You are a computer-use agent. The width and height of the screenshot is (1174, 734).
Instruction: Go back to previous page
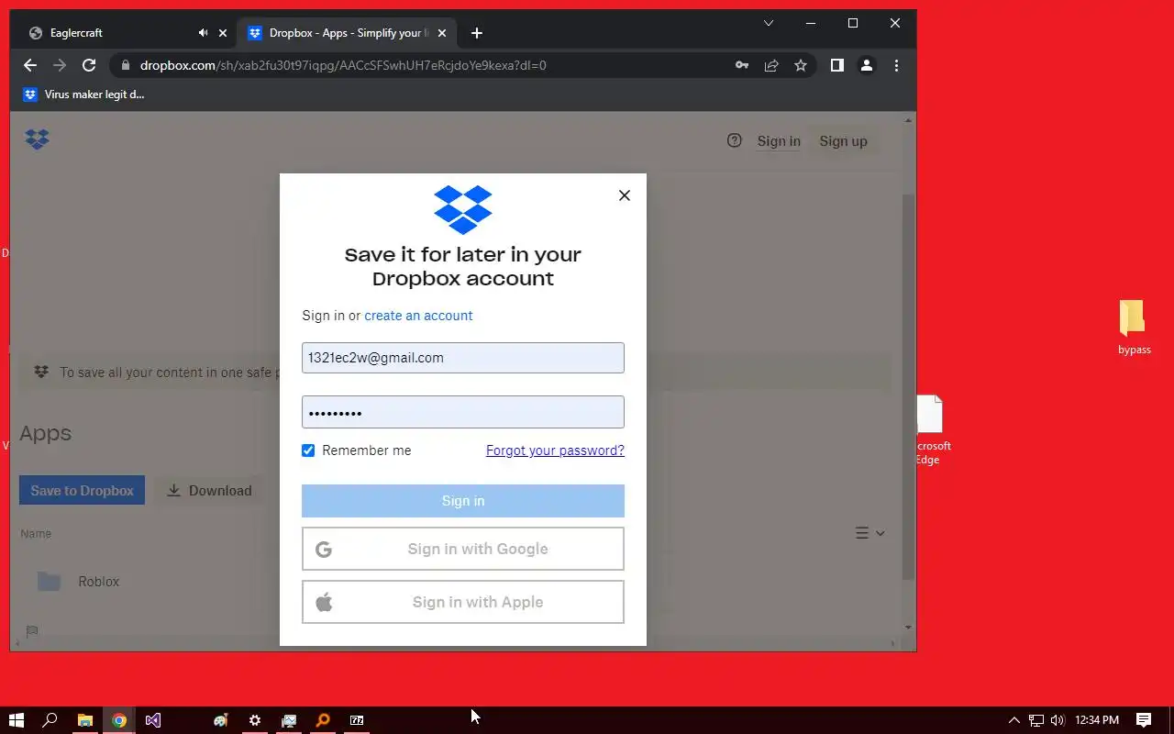click(30, 65)
